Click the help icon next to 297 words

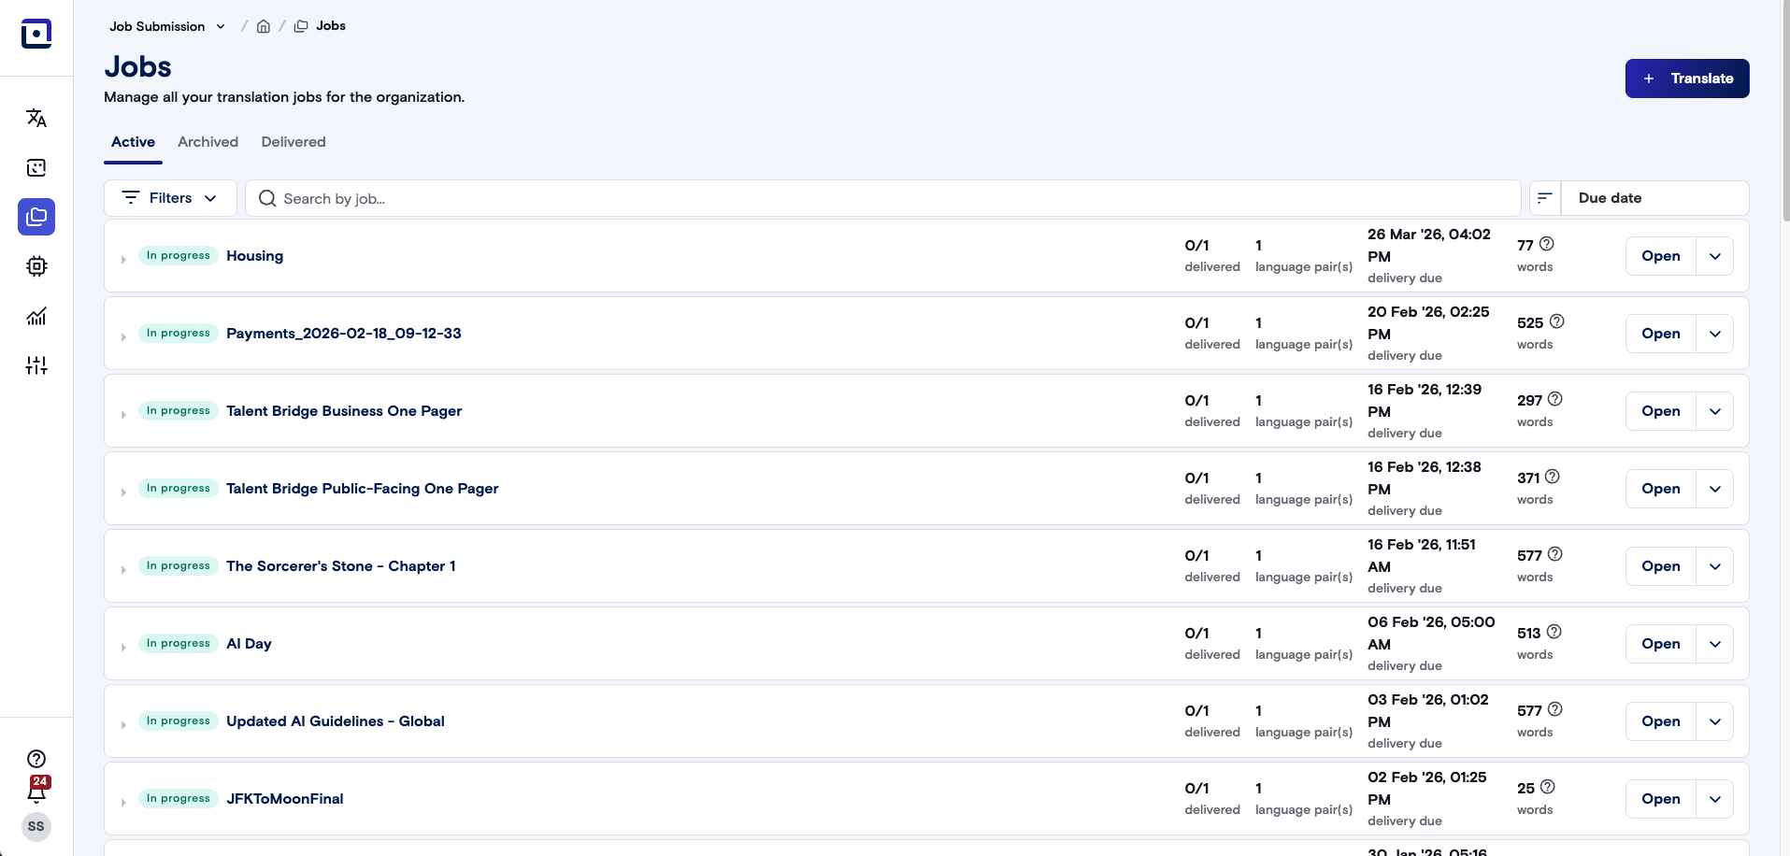1555,399
